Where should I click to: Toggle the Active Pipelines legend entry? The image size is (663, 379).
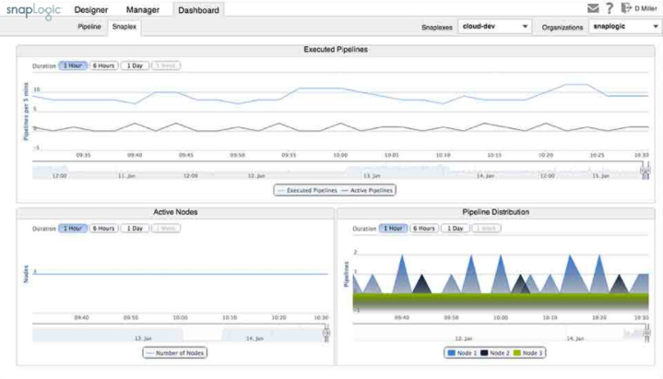tap(366, 190)
